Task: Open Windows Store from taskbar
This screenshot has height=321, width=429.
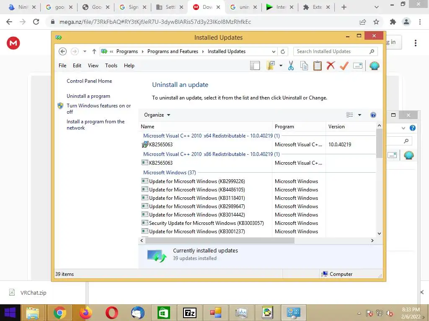Action: [x=164, y=313]
